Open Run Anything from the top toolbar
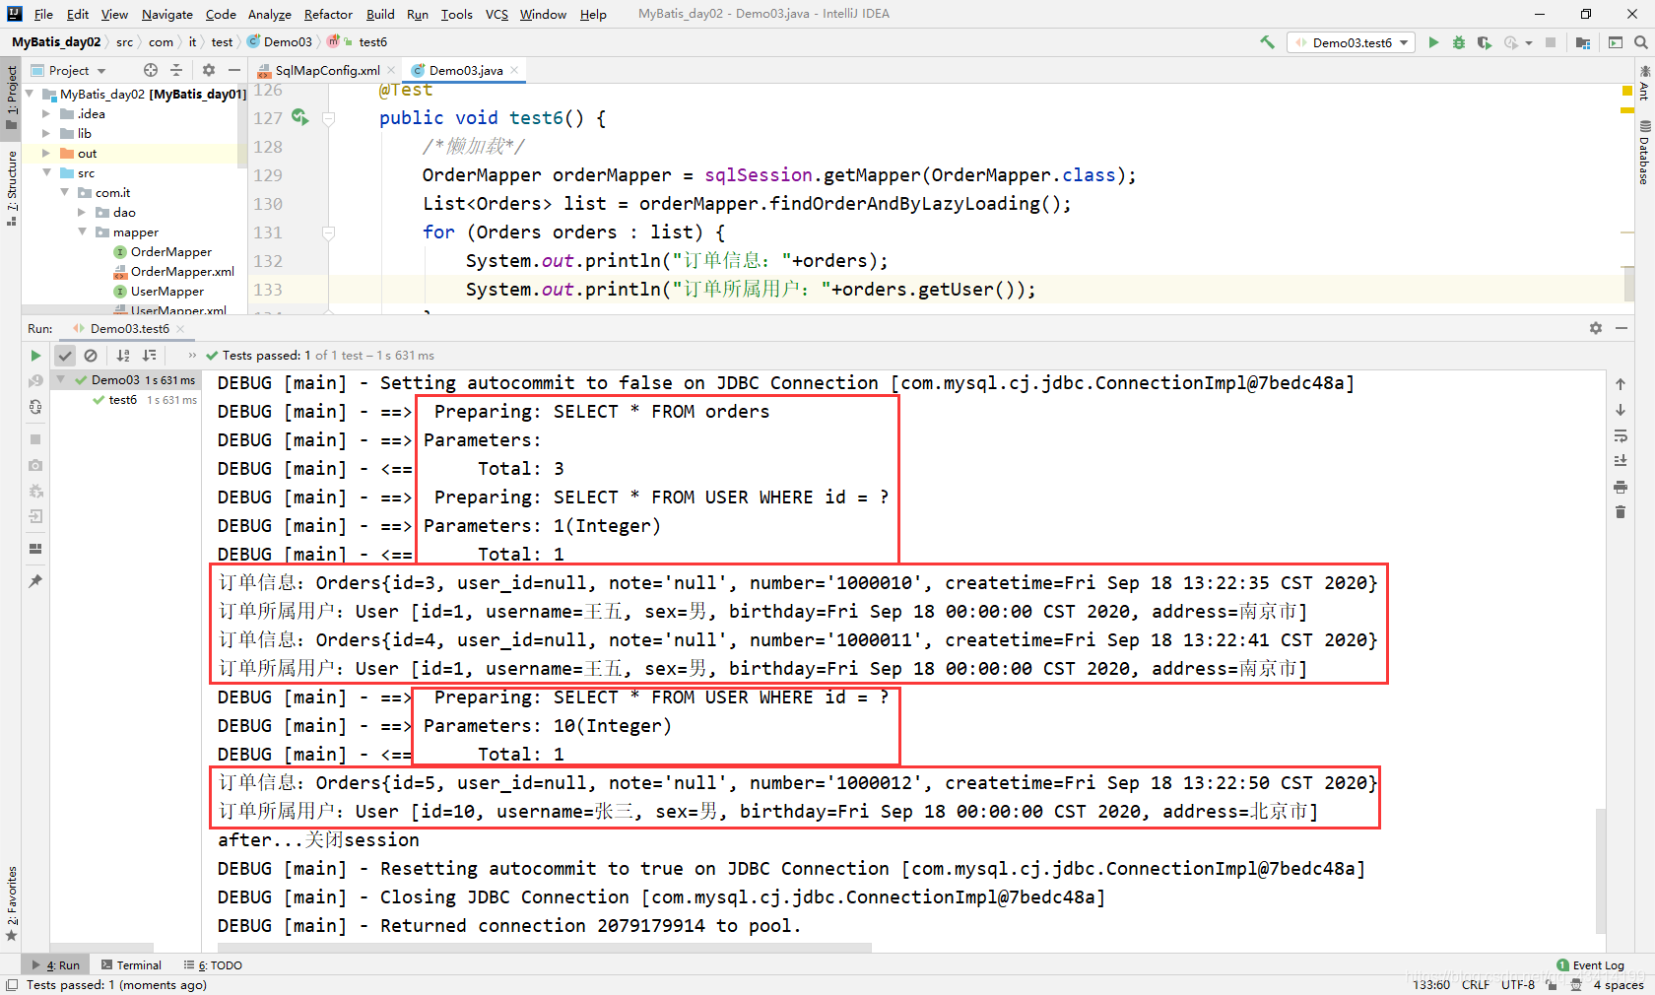 pyautogui.click(x=1616, y=42)
